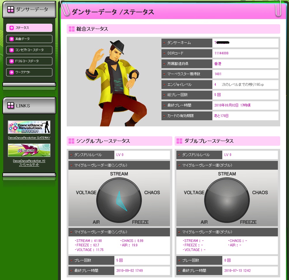Click the pink arrow icon beside ステータス

tap(11, 28)
